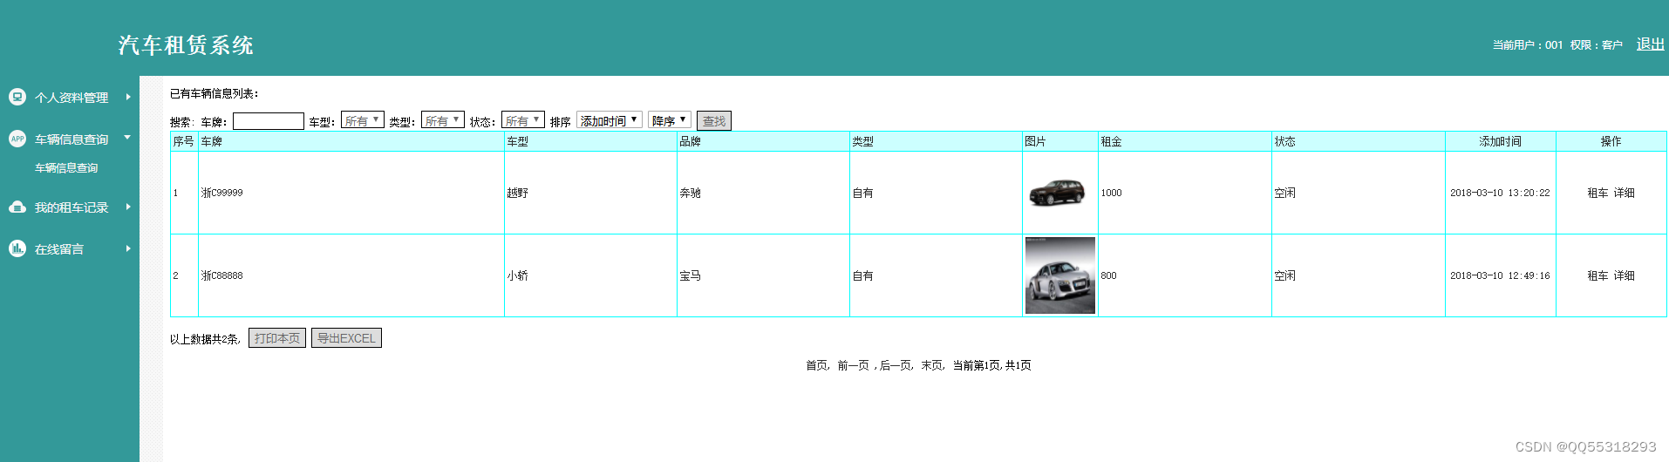The height and width of the screenshot is (462, 1669).
Task: Select the 车辆信息查询 submenu item
Action: tap(66, 168)
